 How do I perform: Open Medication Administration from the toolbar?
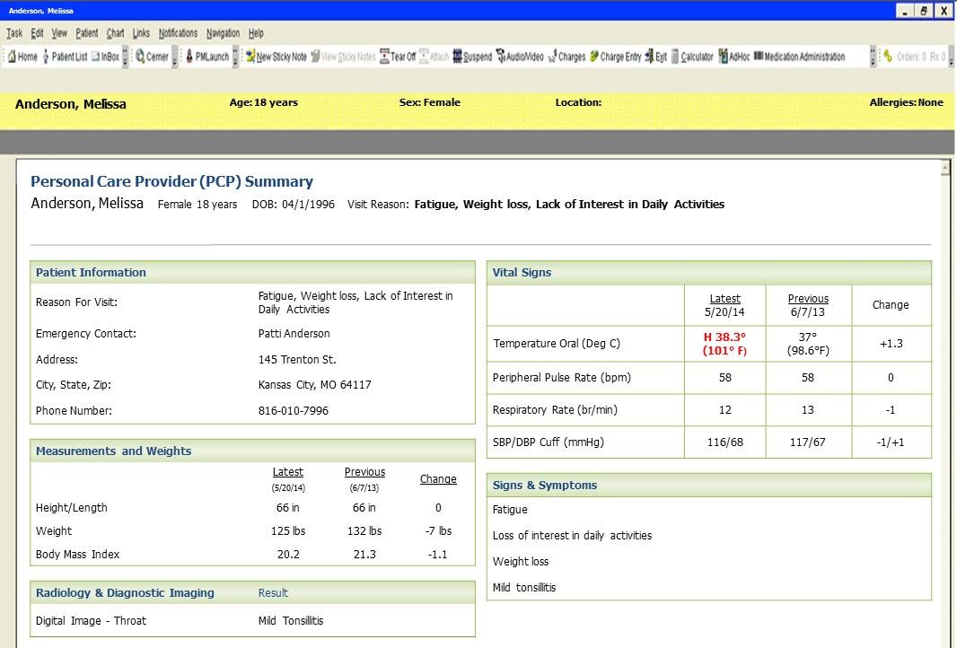pos(799,57)
